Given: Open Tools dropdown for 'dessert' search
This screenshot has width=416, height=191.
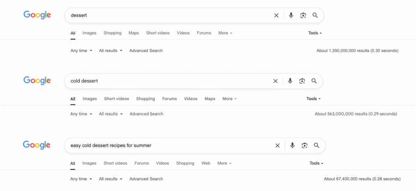Looking at the screenshot, I should (315, 33).
